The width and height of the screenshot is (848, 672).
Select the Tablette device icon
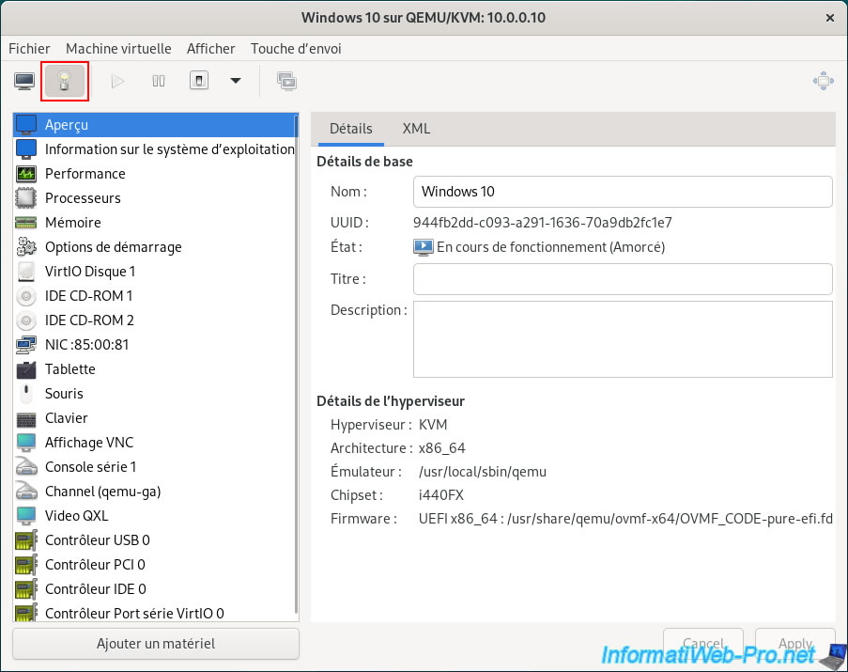[x=26, y=369]
